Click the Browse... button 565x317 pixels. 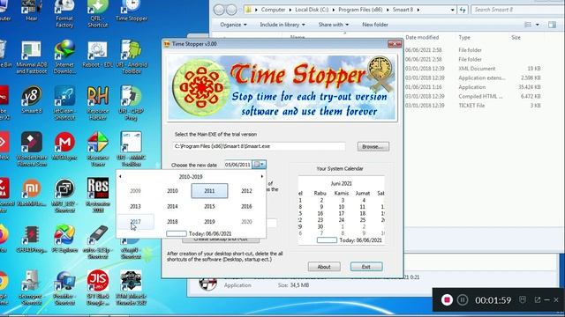373,146
